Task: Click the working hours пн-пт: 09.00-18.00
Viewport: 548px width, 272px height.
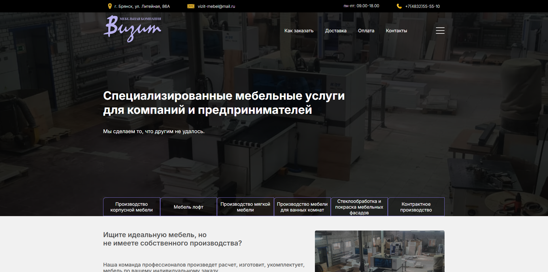Action: pyautogui.click(x=361, y=6)
